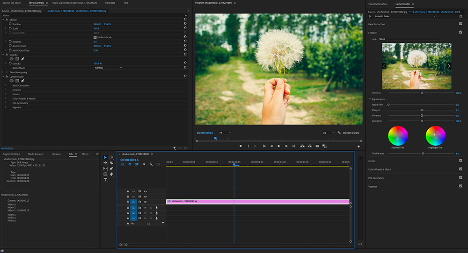Click Export Frame camera icon

tap(317, 146)
